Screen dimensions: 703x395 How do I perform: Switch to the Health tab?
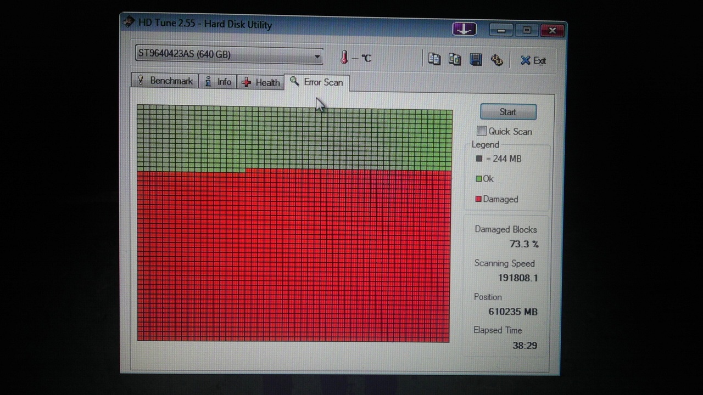(260, 82)
